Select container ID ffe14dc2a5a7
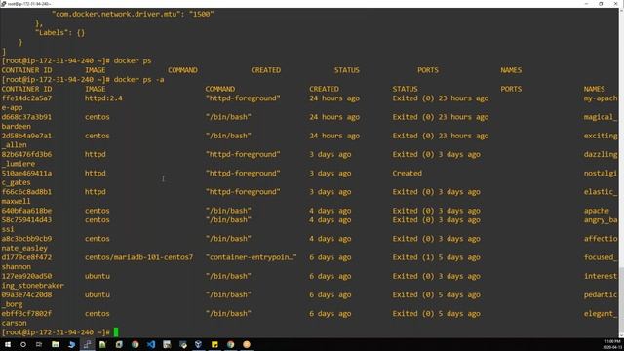 26,98
